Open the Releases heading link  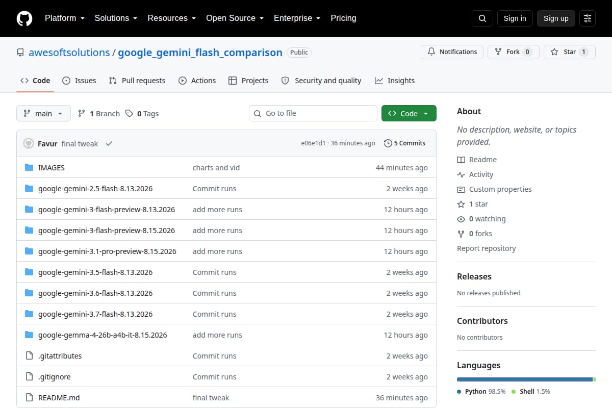point(474,276)
